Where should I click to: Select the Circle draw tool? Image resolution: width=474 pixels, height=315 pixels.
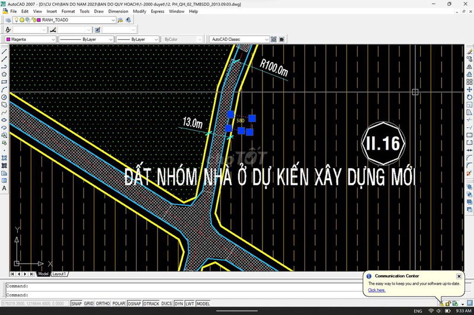(x=4, y=97)
